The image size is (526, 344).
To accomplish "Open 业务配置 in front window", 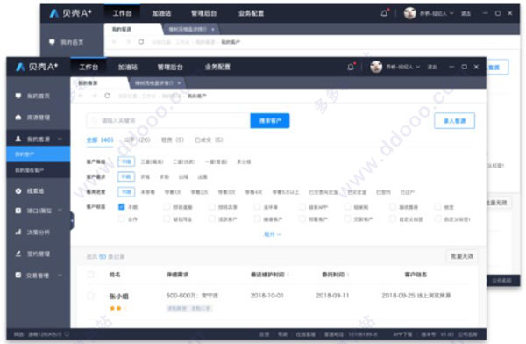I will [217, 67].
